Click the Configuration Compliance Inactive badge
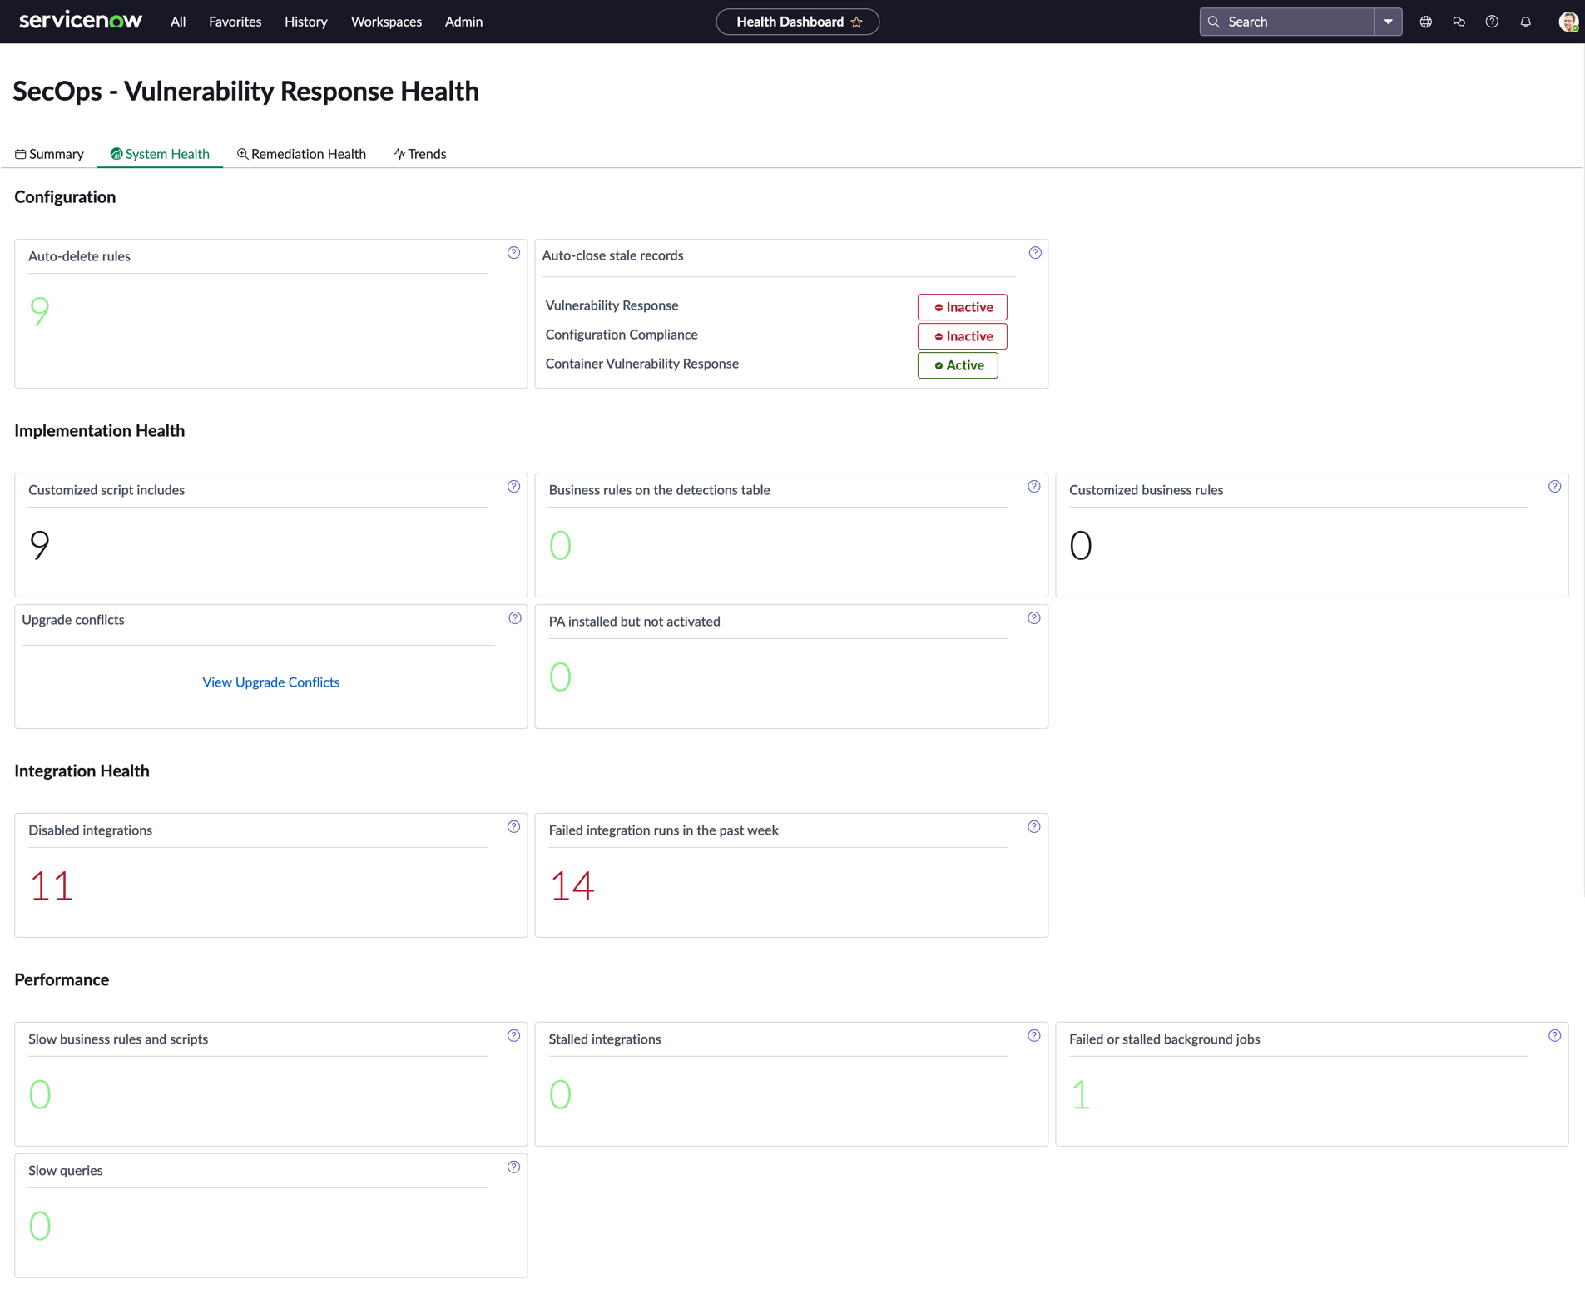 click(x=962, y=336)
